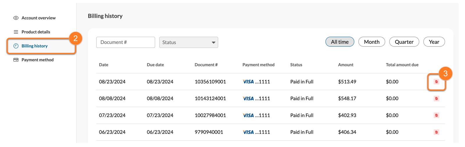
Task: Click Paid in Full for document 10356109001
Action: [302, 82]
